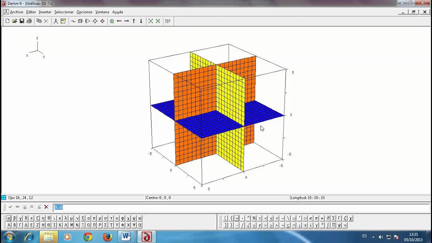Insert the caret ^ power symbol
432x243 pixels.
click(x=248, y=218)
